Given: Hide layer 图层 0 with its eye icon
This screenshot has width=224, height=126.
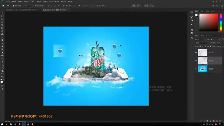Looking at the screenshot, I should coord(196,69).
